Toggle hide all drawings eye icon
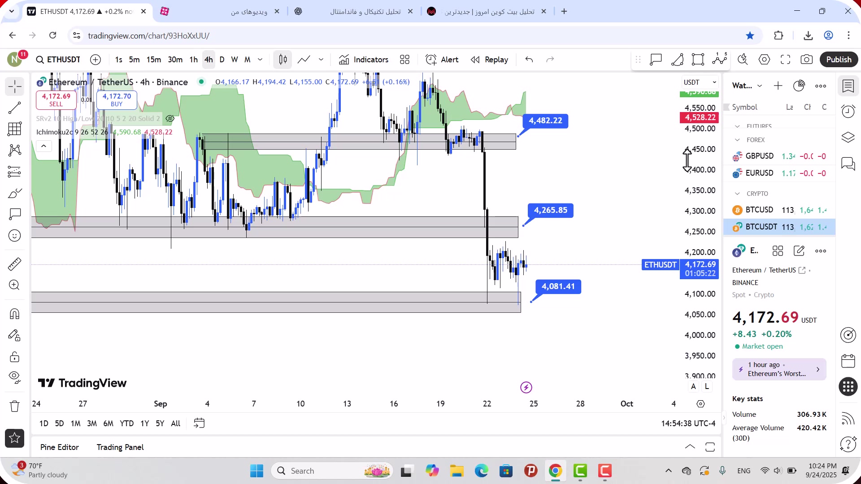The width and height of the screenshot is (861, 484). tap(14, 378)
